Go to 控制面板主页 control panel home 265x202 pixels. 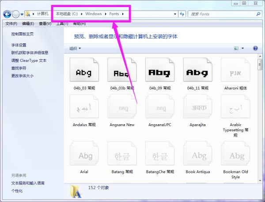coord(22,34)
